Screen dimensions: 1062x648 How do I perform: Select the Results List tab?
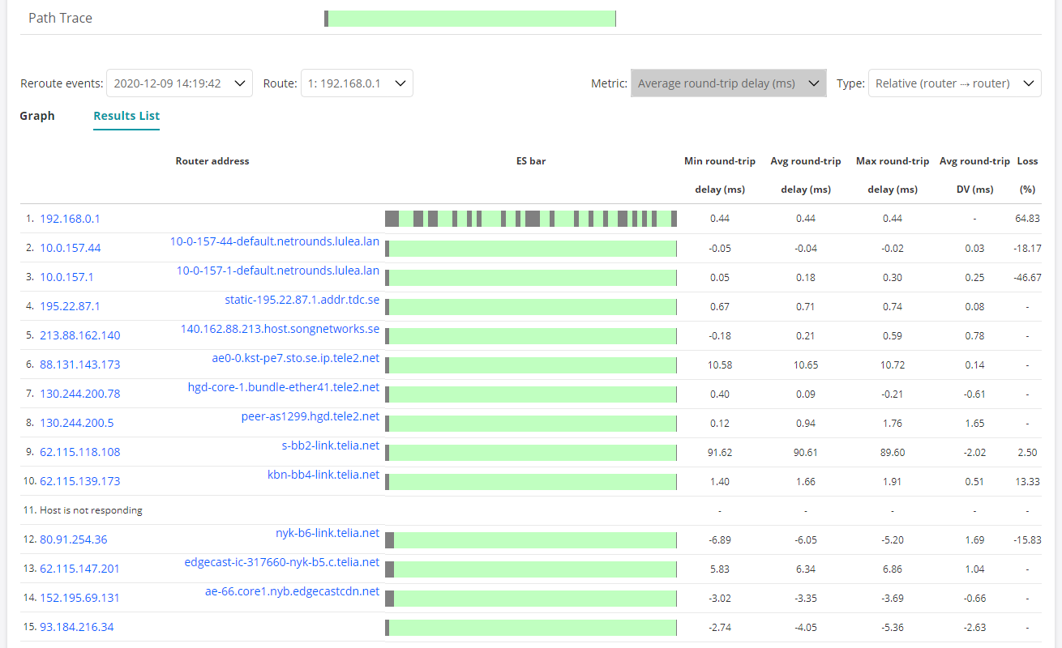(126, 116)
